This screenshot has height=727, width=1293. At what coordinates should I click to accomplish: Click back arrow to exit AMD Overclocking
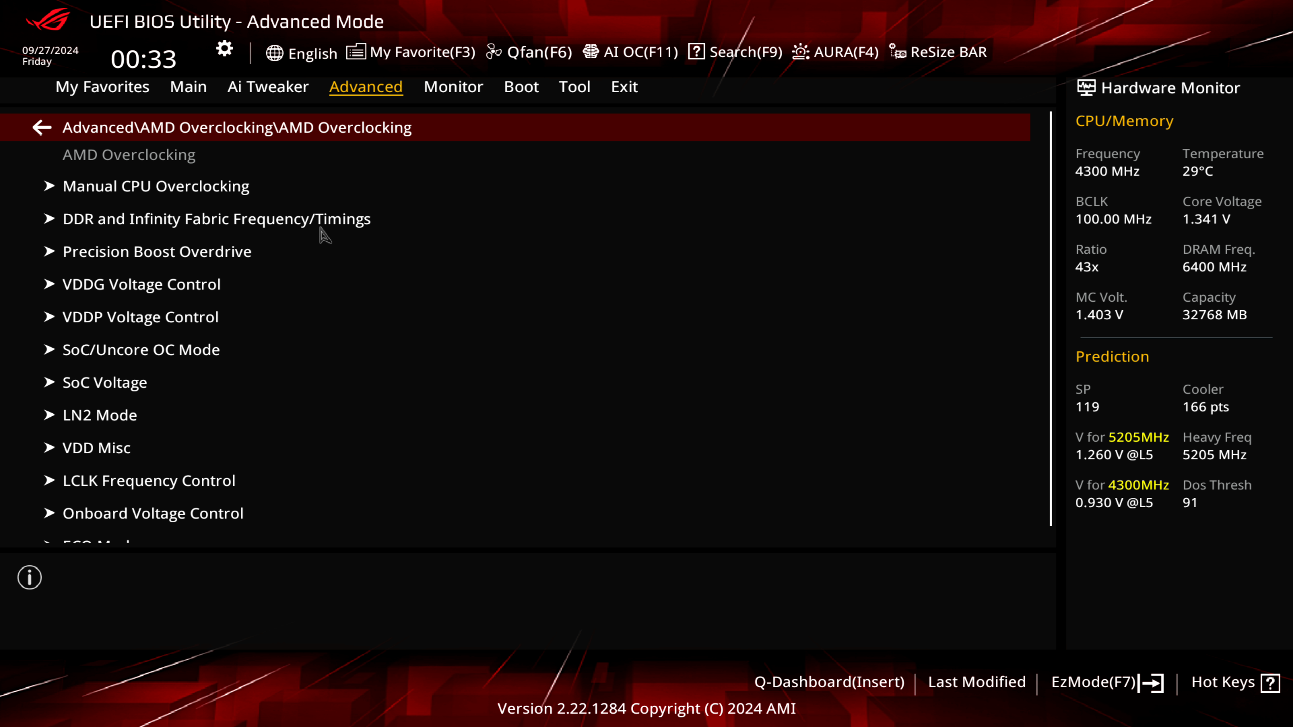42,127
